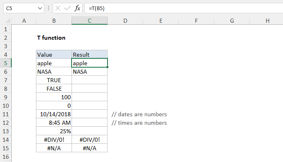This screenshot has height=162, width=283.
Task: Select row 2 header
Action: click(x=6, y=38)
